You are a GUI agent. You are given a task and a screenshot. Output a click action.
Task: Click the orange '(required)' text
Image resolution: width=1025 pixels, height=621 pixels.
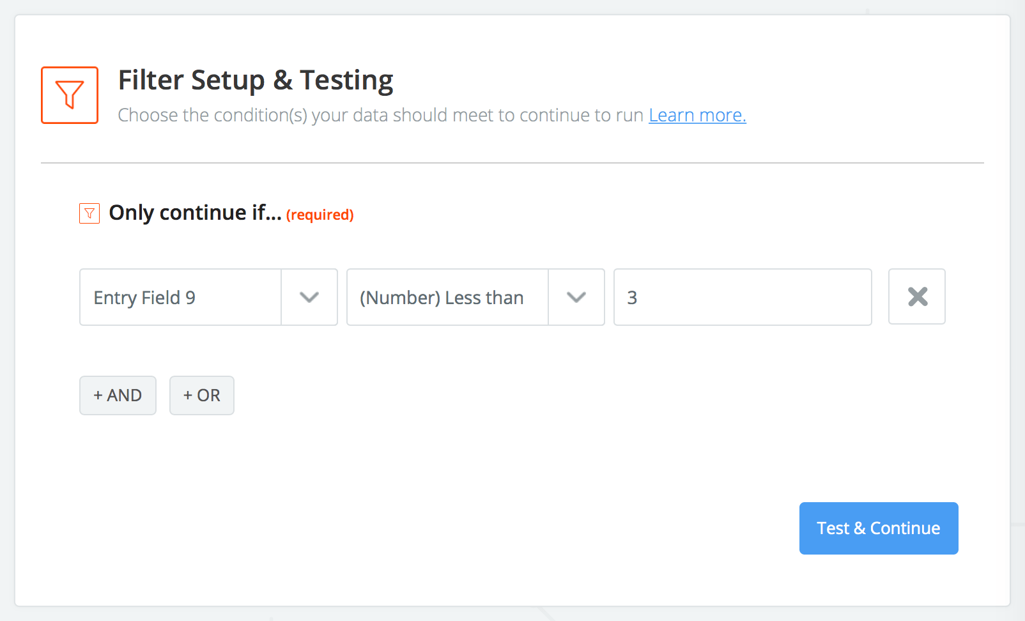pyautogui.click(x=320, y=215)
